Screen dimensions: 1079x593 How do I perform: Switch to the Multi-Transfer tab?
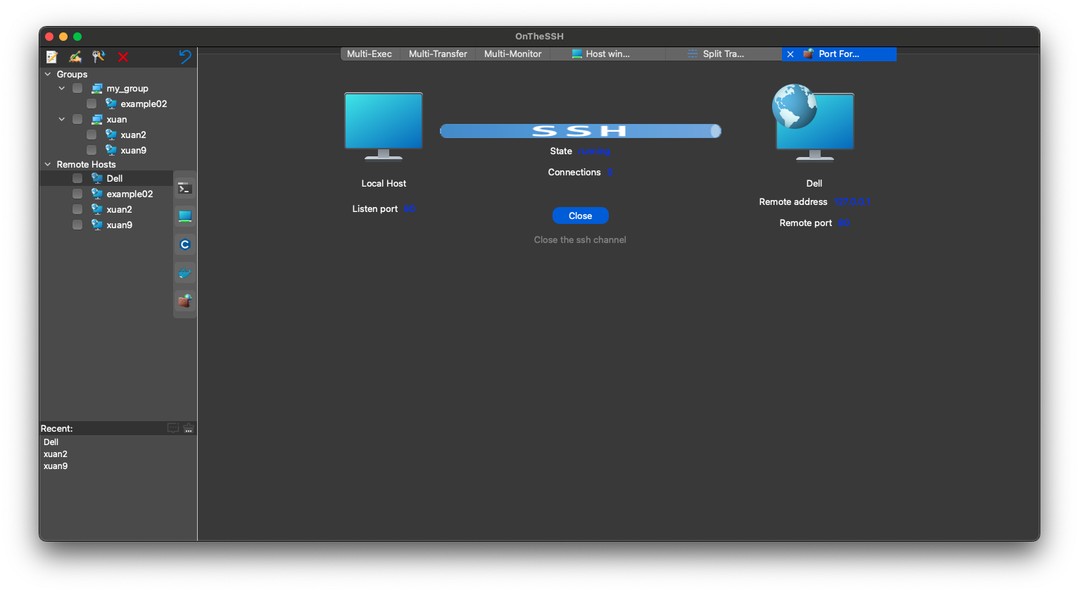(438, 54)
